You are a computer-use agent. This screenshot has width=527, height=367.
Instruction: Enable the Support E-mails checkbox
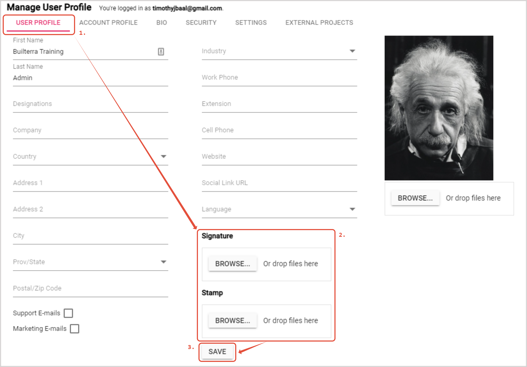click(x=68, y=313)
